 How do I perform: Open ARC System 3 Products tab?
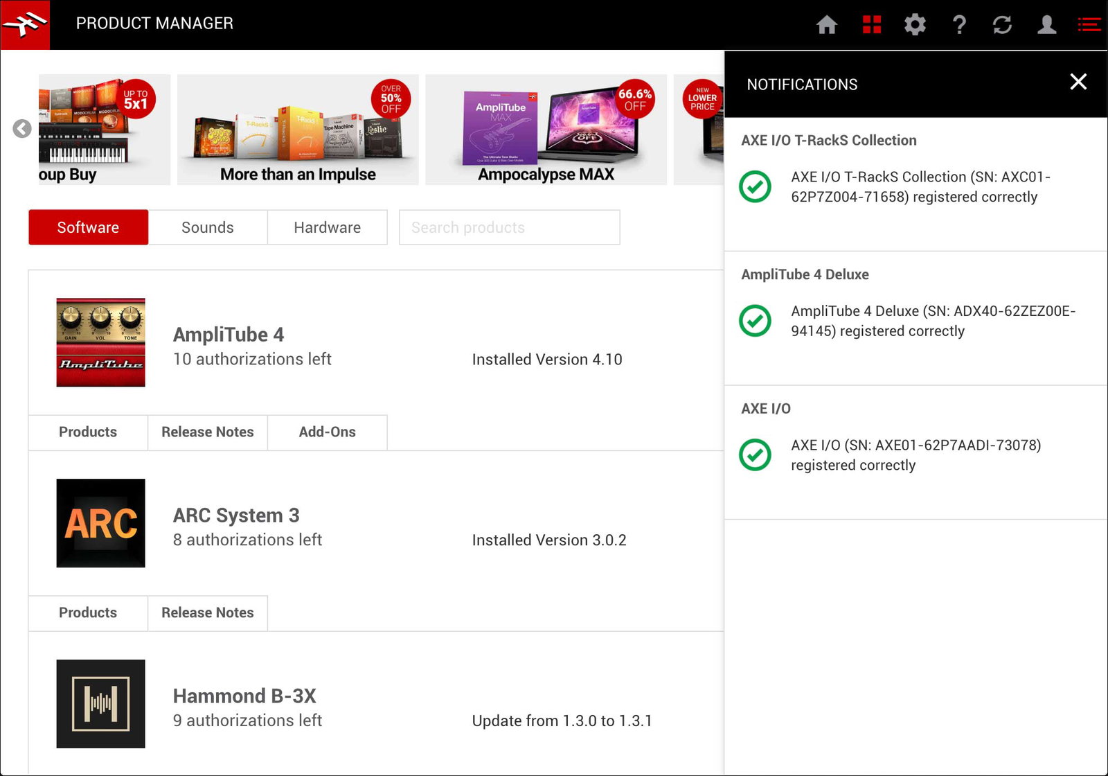click(x=88, y=613)
